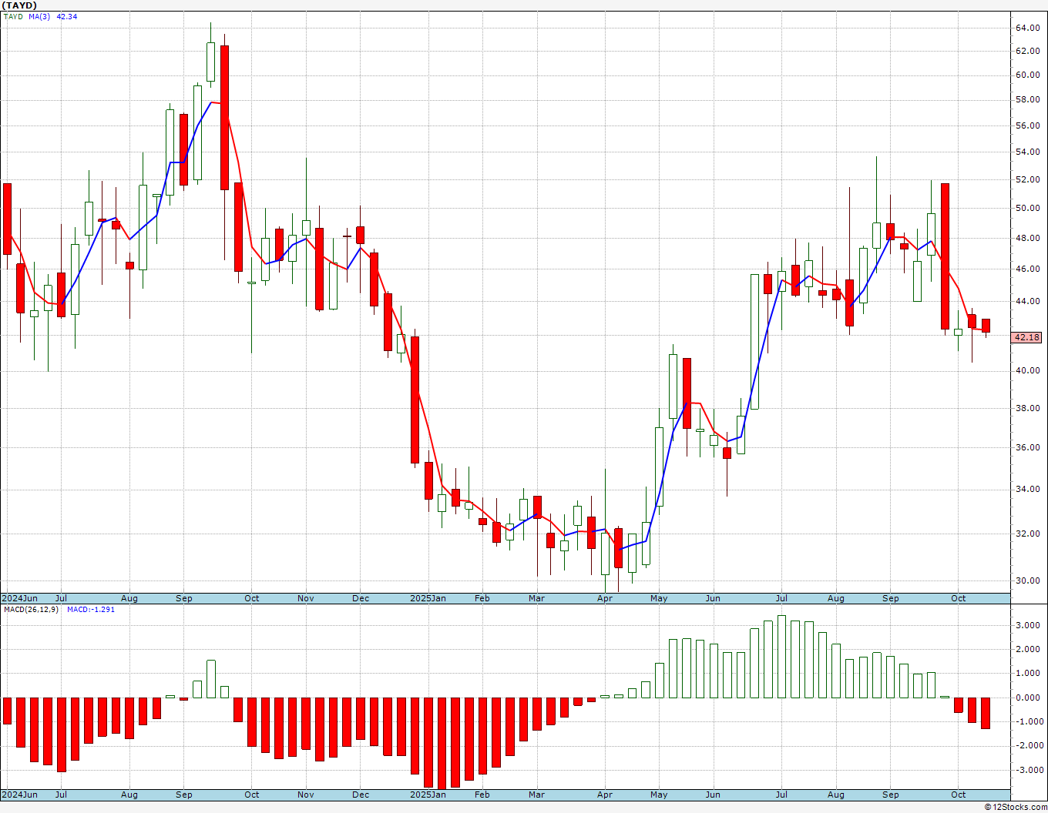Select the MA(3) value 42.34
Screen dimensions: 1048x813
[x=67, y=17]
